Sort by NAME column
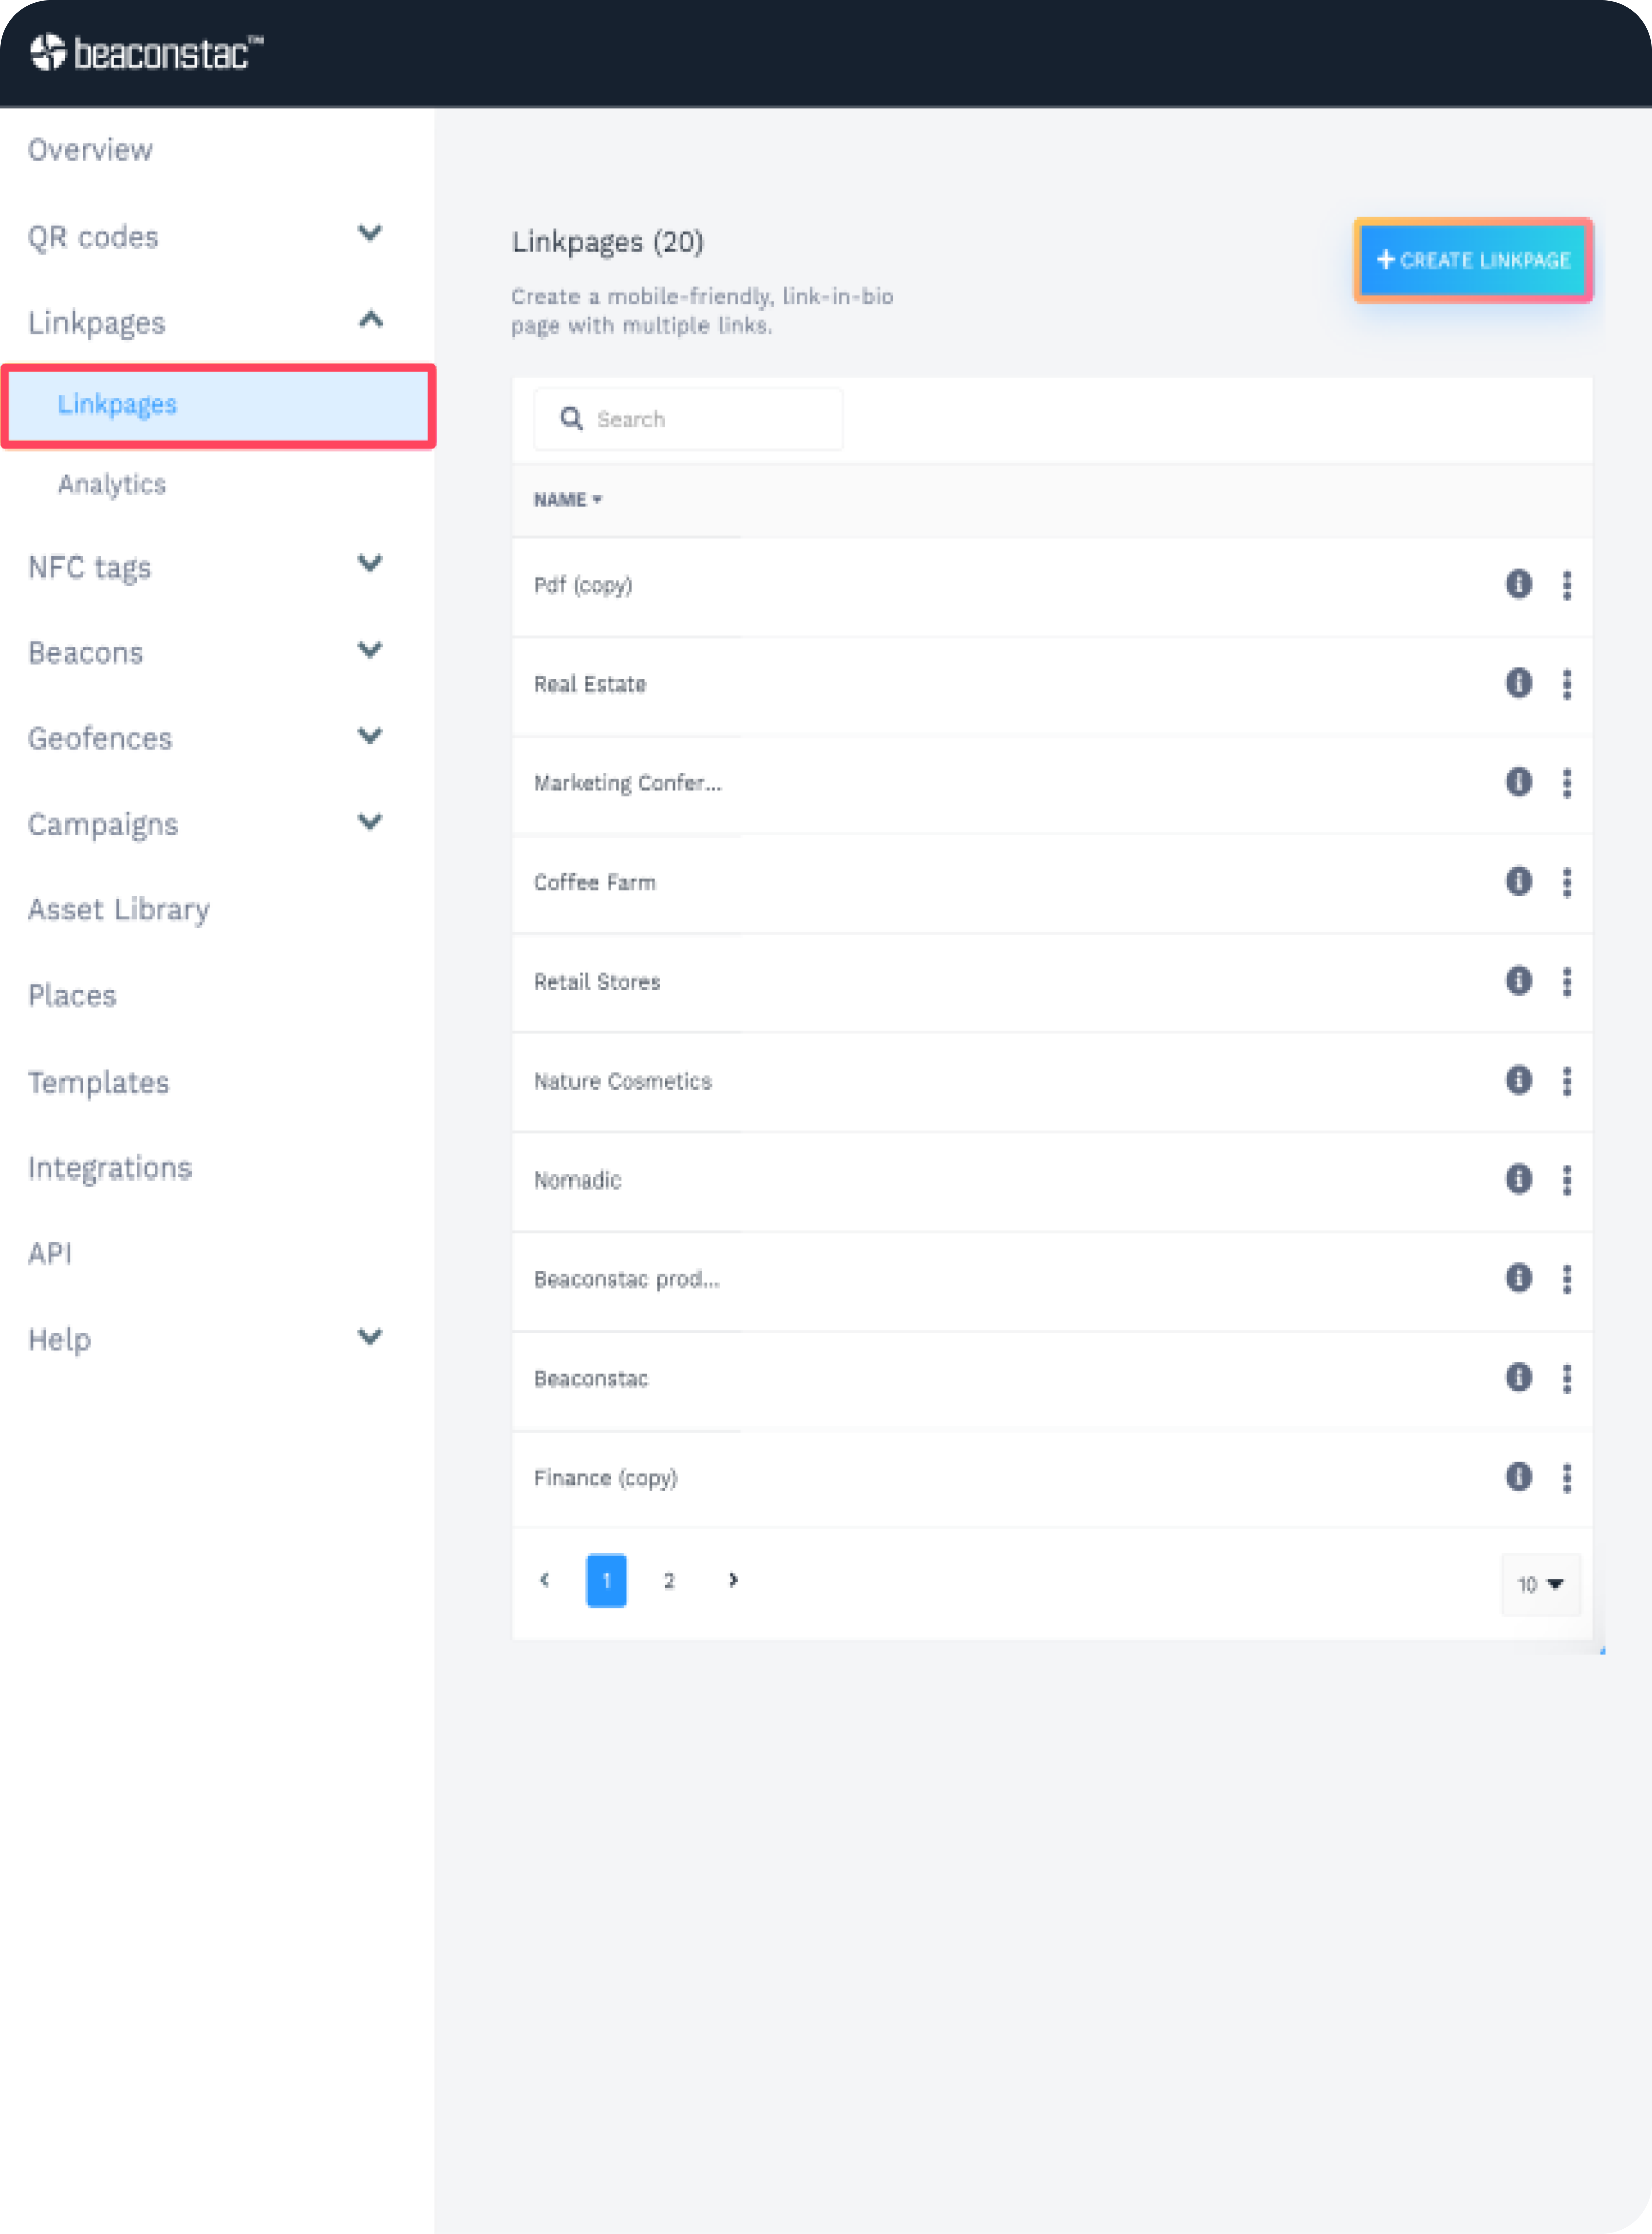Image resolution: width=1652 pixels, height=2234 pixels. point(567,500)
